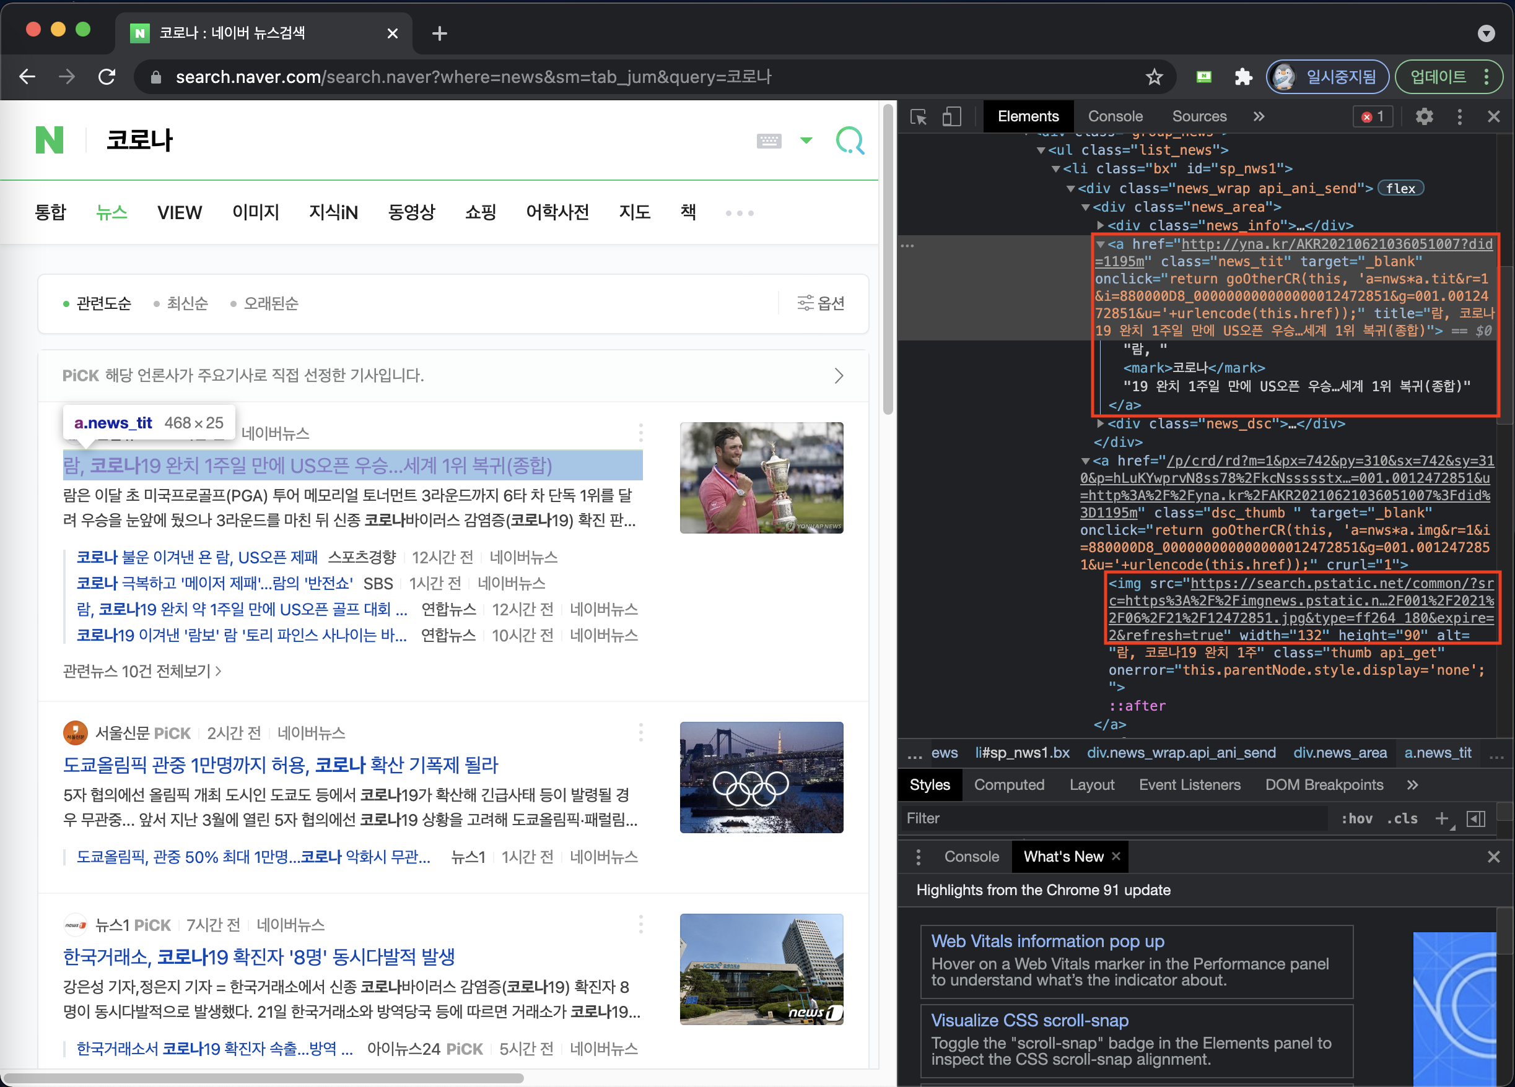Image resolution: width=1515 pixels, height=1087 pixels.
Task: Open the Computed styles tab
Action: (x=1009, y=785)
